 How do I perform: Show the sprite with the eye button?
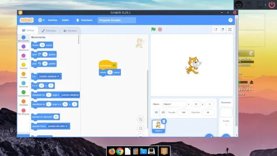[156, 112]
